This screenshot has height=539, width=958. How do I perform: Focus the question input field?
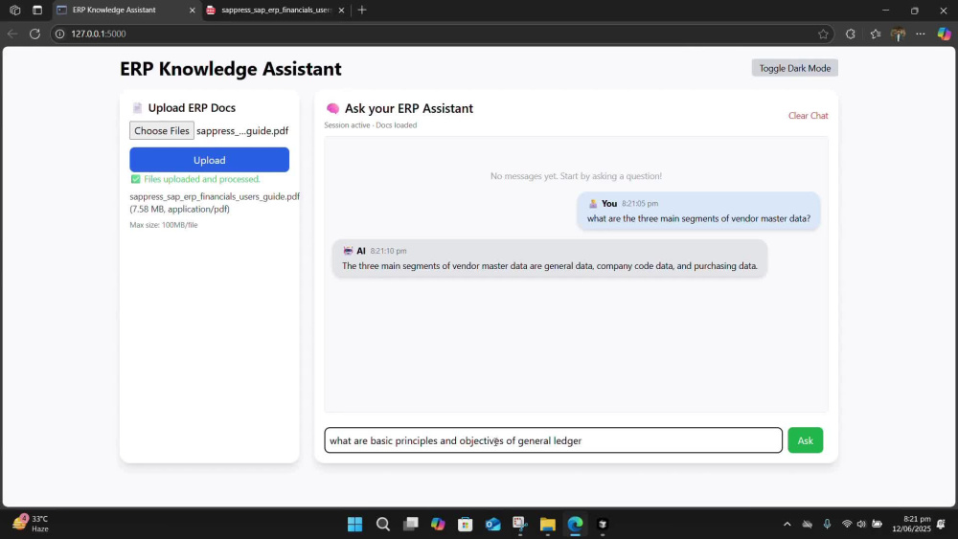tap(553, 440)
